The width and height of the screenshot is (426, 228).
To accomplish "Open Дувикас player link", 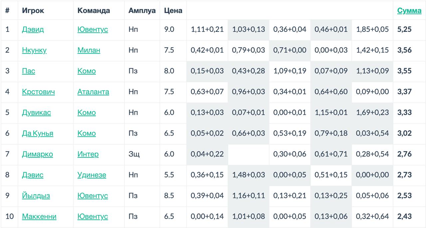I will [36, 113].
